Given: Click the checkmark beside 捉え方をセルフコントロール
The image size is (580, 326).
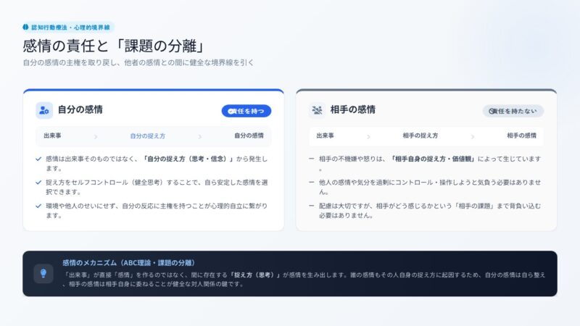Looking at the screenshot, I should pos(38,183).
